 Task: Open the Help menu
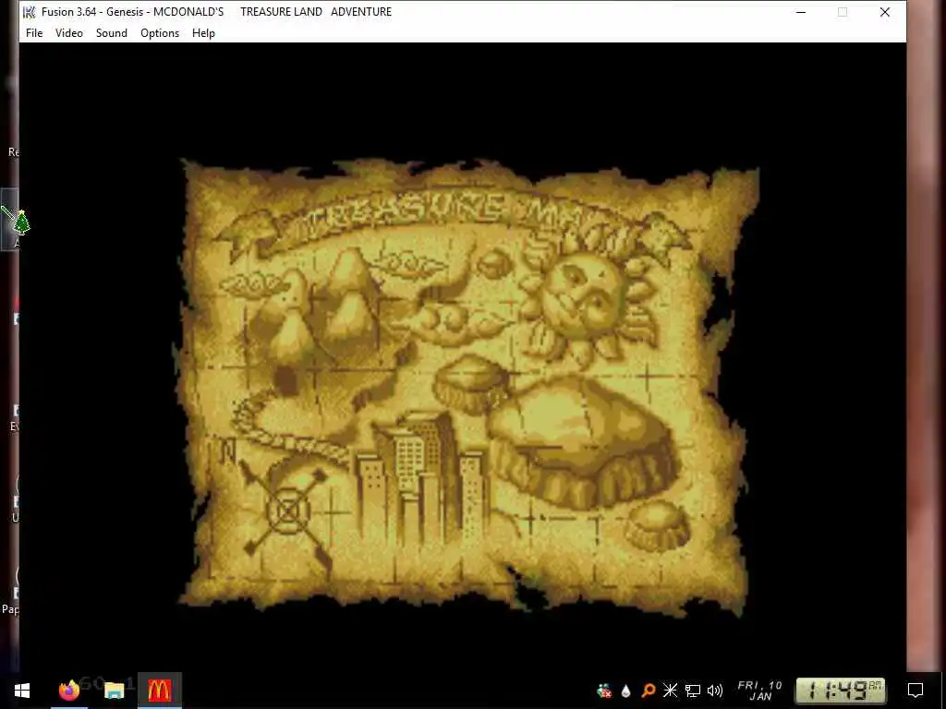click(x=203, y=33)
